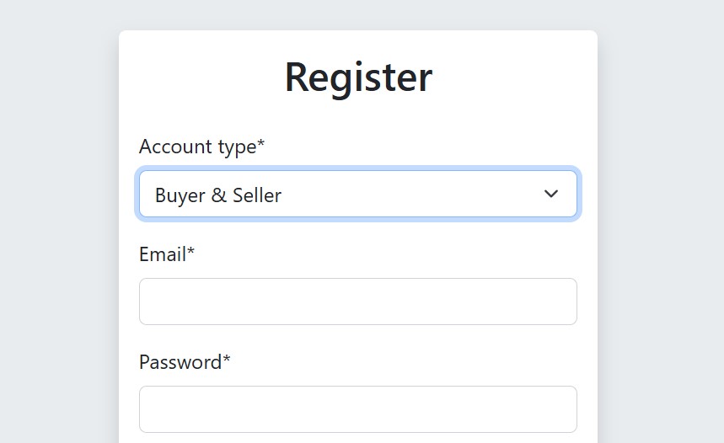Click the required asterisk next to Email

(x=191, y=252)
